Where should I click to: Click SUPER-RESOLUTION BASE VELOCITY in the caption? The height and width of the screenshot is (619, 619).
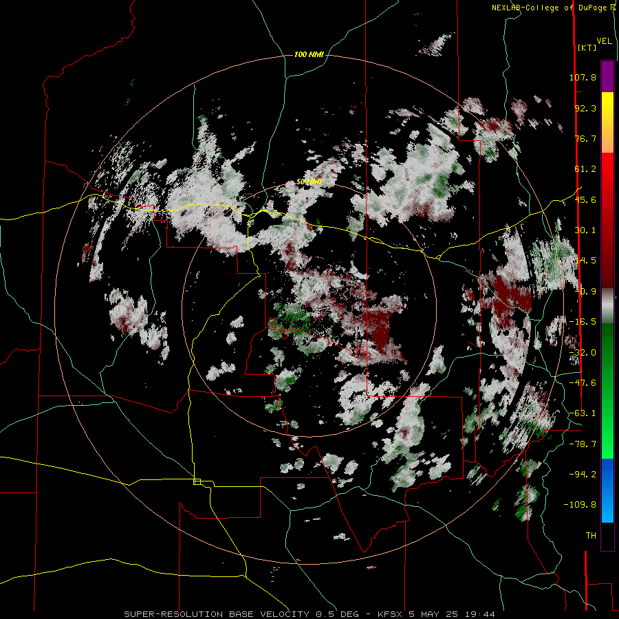pos(217,614)
